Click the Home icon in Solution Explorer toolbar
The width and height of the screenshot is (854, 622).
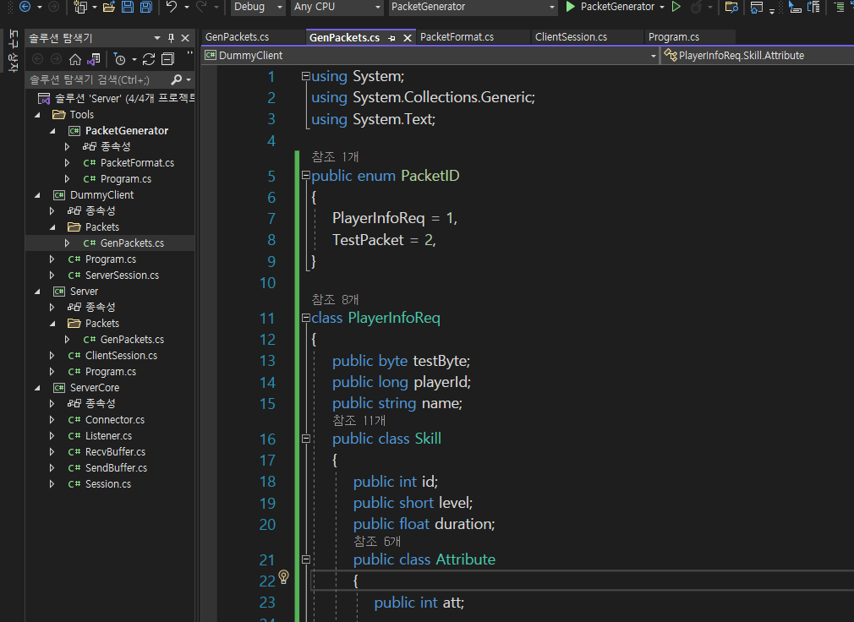pyautogui.click(x=75, y=59)
